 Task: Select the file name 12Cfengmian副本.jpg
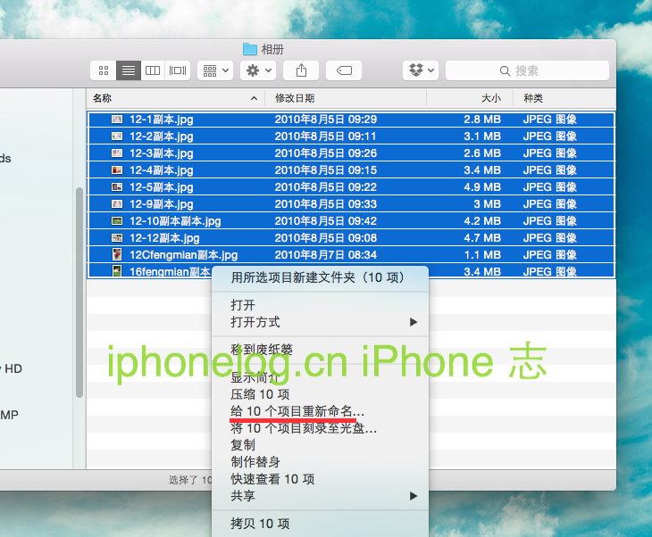183,254
